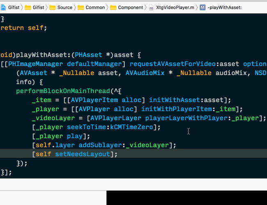Click on seekToTime method
Screen dimensions: 267x205
(87, 127)
